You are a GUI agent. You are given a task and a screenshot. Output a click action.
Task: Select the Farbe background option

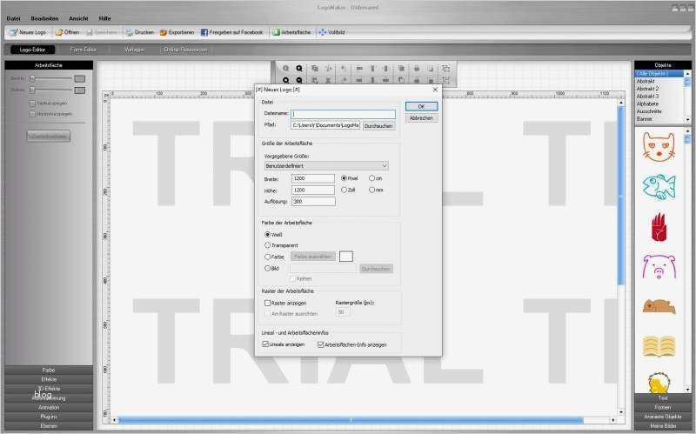[x=268, y=257]
